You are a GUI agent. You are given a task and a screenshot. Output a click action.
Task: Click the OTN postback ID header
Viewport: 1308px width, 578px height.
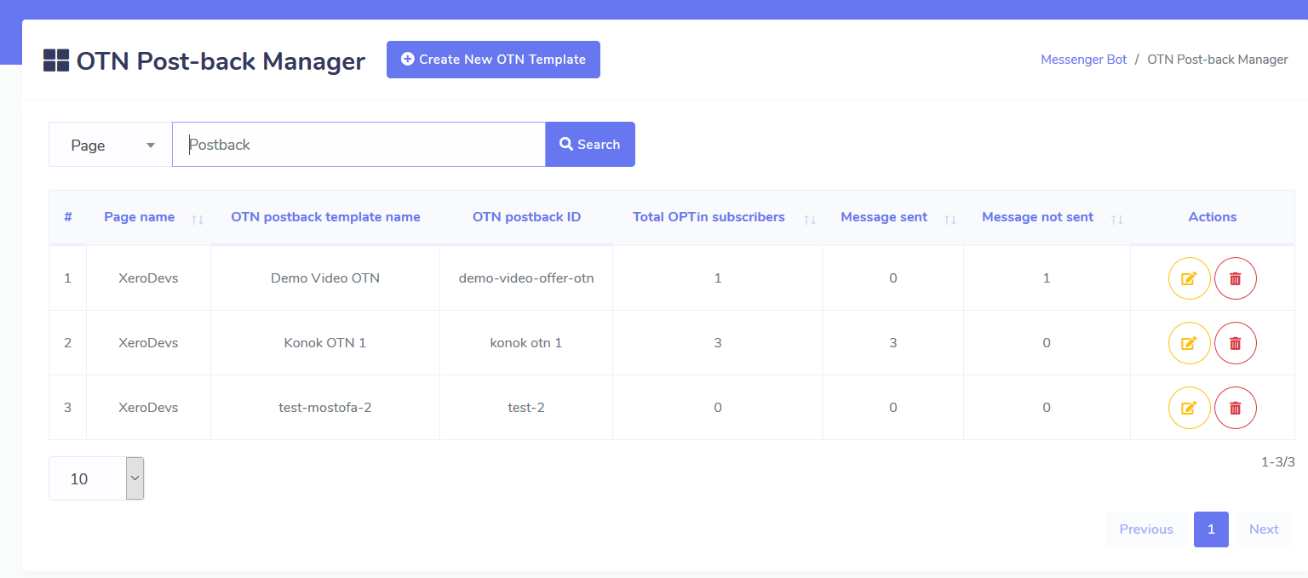(x=526, y=217)
